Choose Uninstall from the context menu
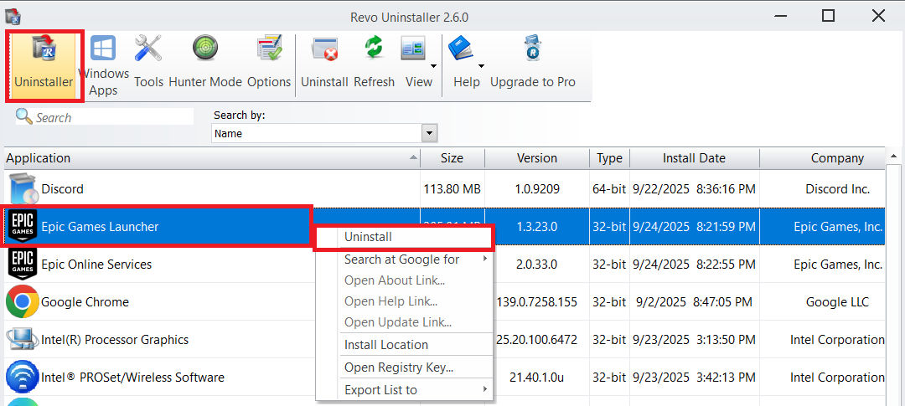Screen dimensions: 905x406 (404, 237)
